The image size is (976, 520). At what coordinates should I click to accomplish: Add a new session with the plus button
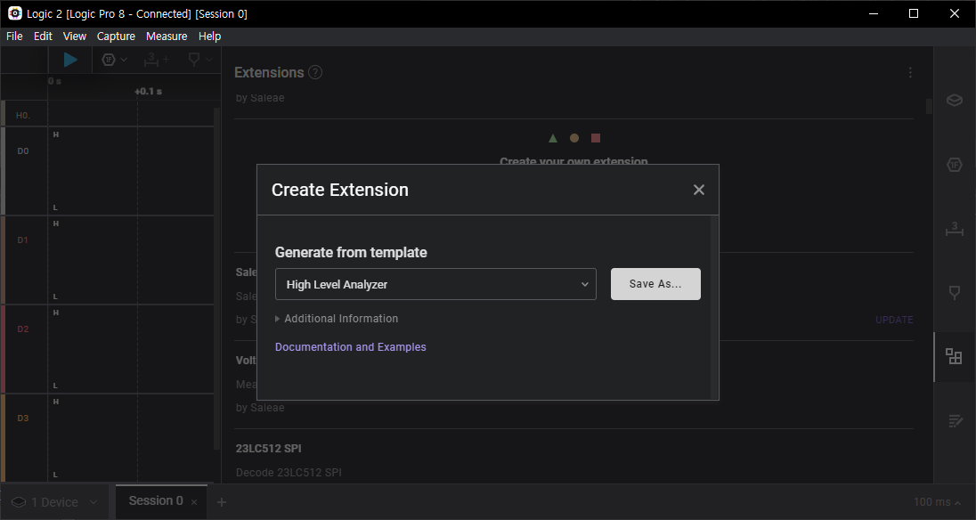pyautogui.click(x=222, y=502)
